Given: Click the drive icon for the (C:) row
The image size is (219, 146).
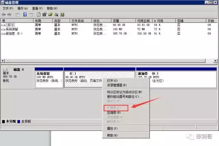Looking at the screenshot, I should [x=3, y=25].
